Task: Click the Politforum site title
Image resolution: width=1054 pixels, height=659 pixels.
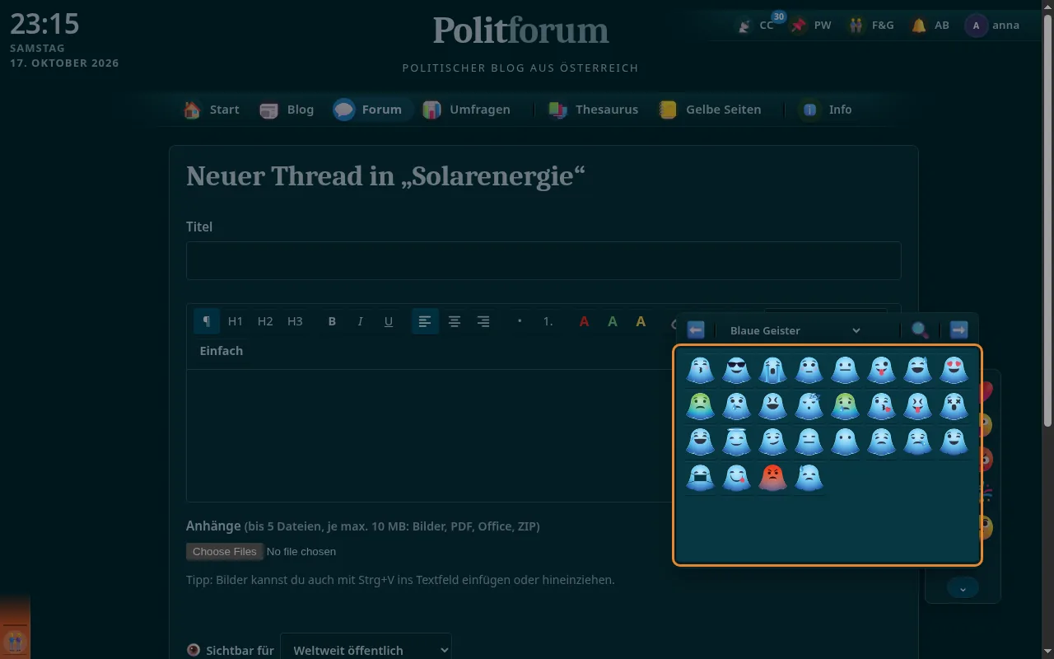Action: click(x=521, y=30)
